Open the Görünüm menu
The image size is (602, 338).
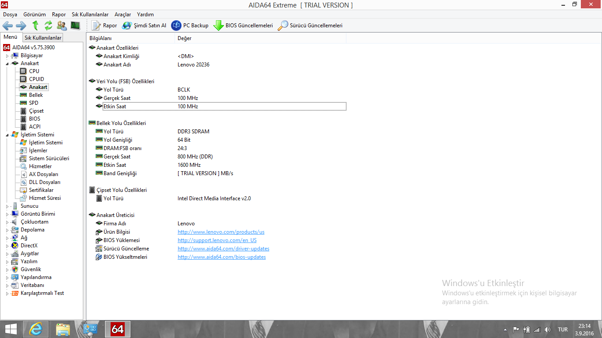[x=34, y=15]
